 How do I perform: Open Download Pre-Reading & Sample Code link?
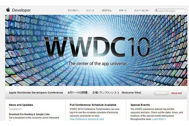tap(29, 114)
